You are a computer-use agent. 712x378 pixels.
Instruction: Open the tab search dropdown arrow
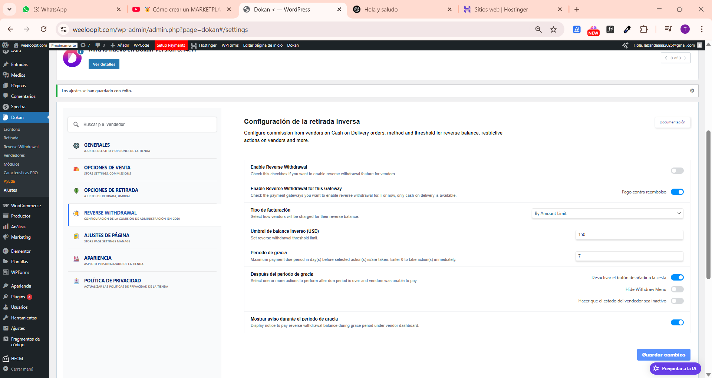tap(9, 9)
